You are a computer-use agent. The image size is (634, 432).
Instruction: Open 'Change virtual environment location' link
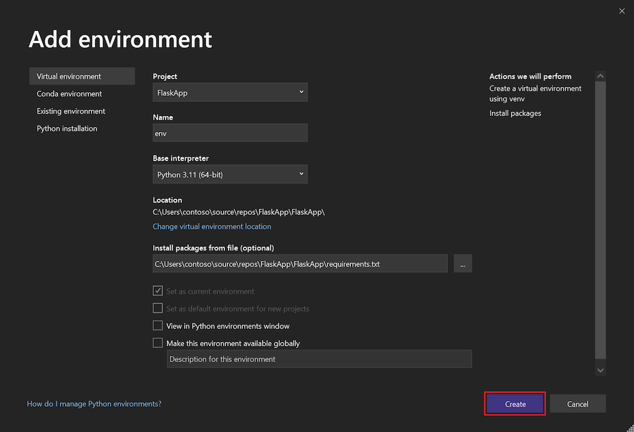212,226
